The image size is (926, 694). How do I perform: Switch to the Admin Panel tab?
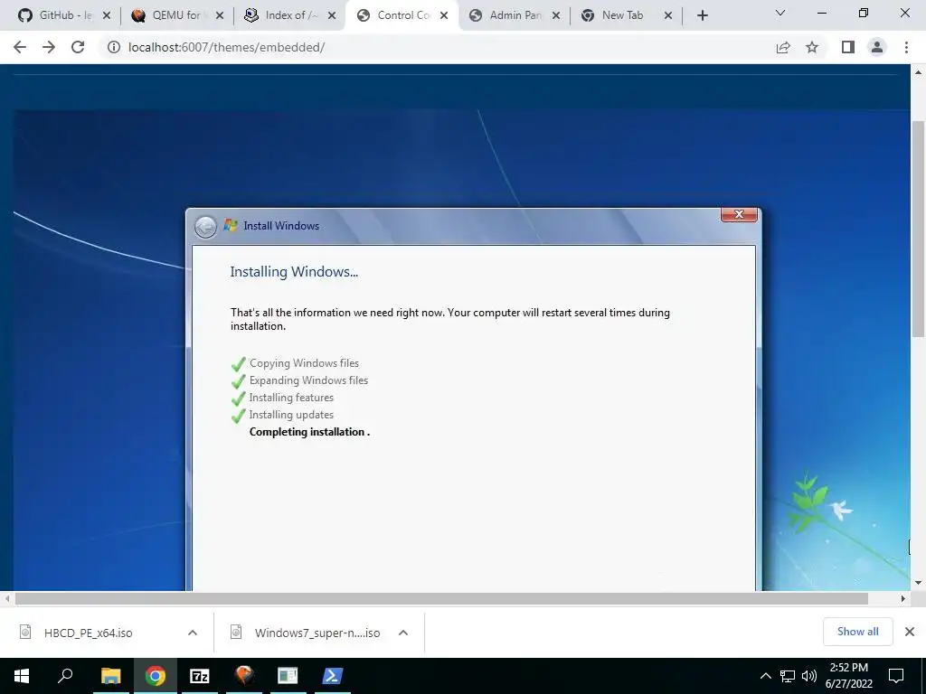(x=515, y=15)
